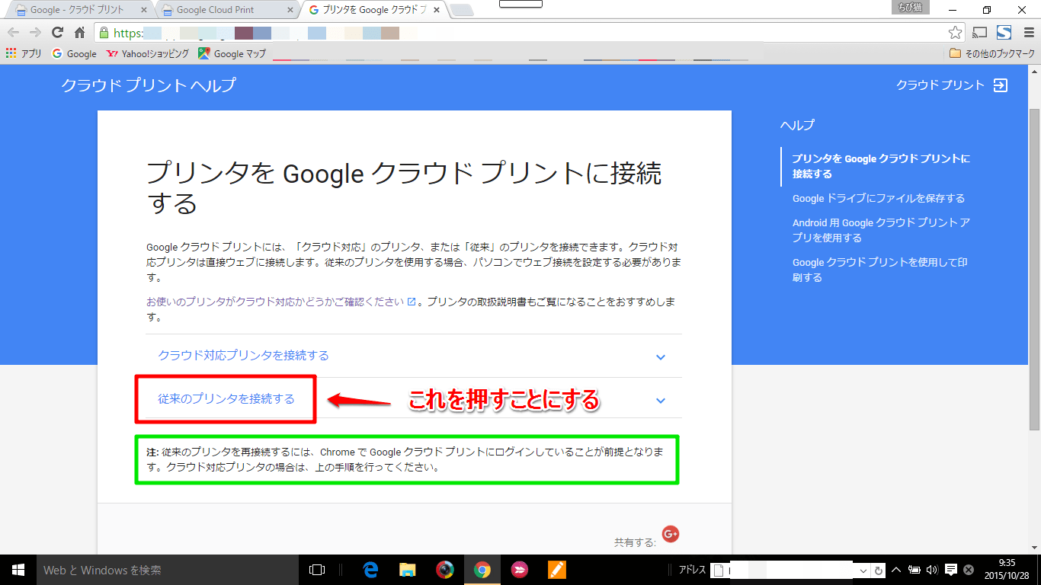Screen dimensions: 1041x585
Task: Click the Cast icon in toolbar
Action: tap(980, 33)
